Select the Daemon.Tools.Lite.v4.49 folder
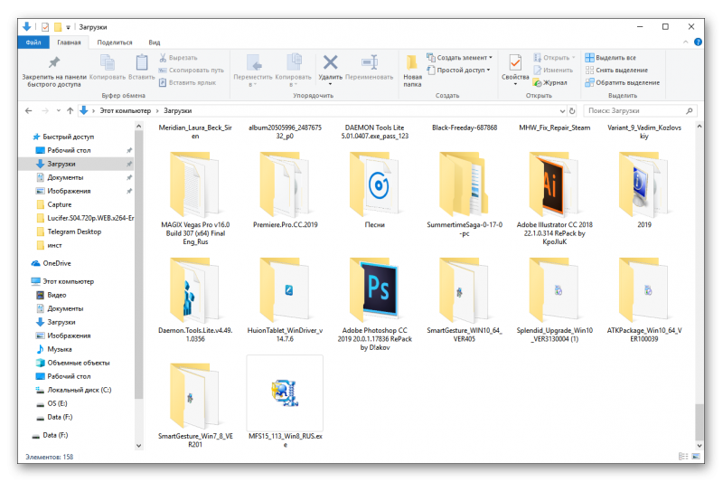This screenshot has height=482, width=723. 195,300
